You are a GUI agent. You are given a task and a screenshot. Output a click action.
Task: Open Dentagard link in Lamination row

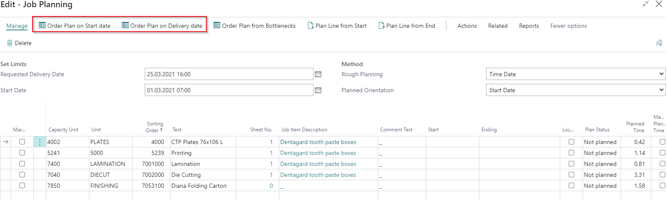318,164
